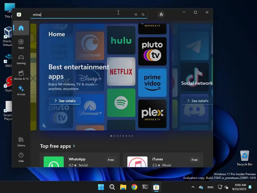Open the Recycle Bin on desktop
The width and height of the screenshot is (257, 193).
(x=244, y=158)
